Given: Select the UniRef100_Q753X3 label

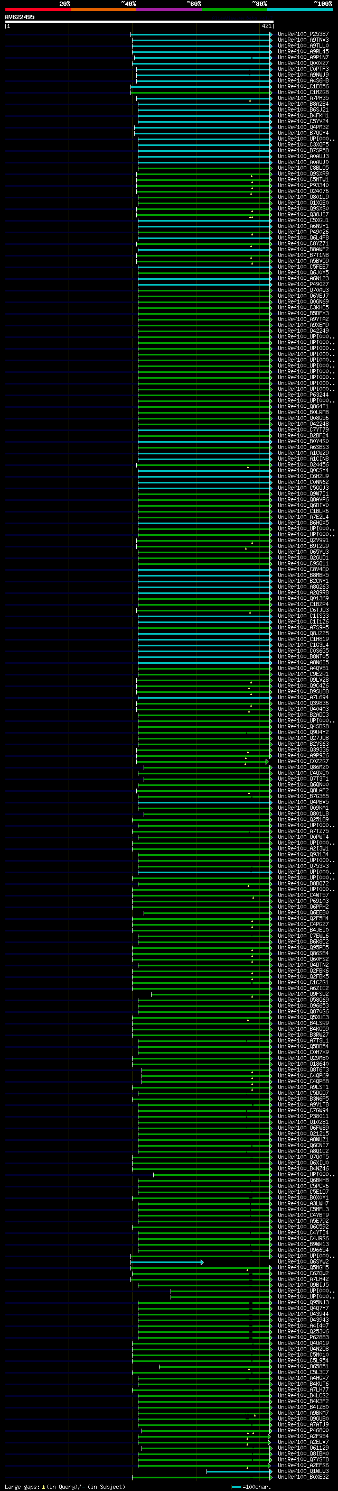Looking at the screenshot, I should [x=303, y=866].
